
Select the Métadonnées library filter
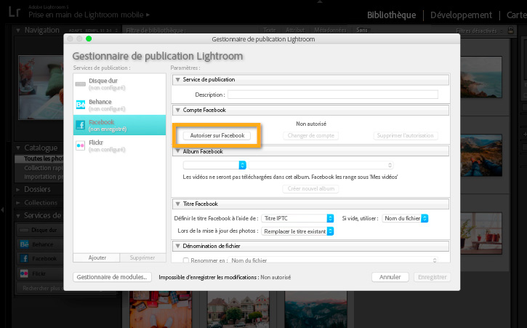pos(330,31)
